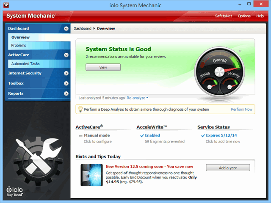Click the checkmark icon beside Expires 5/12/14
Image resolution: width=271 pixels, height=203 pixels.
[x=203, y=136]
